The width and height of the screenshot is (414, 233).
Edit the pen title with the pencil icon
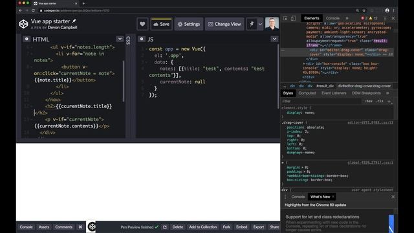click(74, 21)
